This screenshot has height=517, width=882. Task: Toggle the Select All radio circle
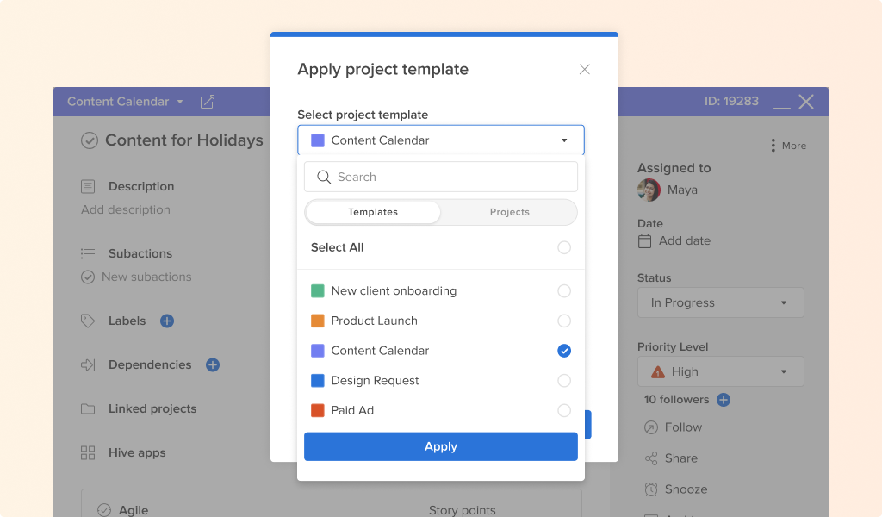(564, 247)
